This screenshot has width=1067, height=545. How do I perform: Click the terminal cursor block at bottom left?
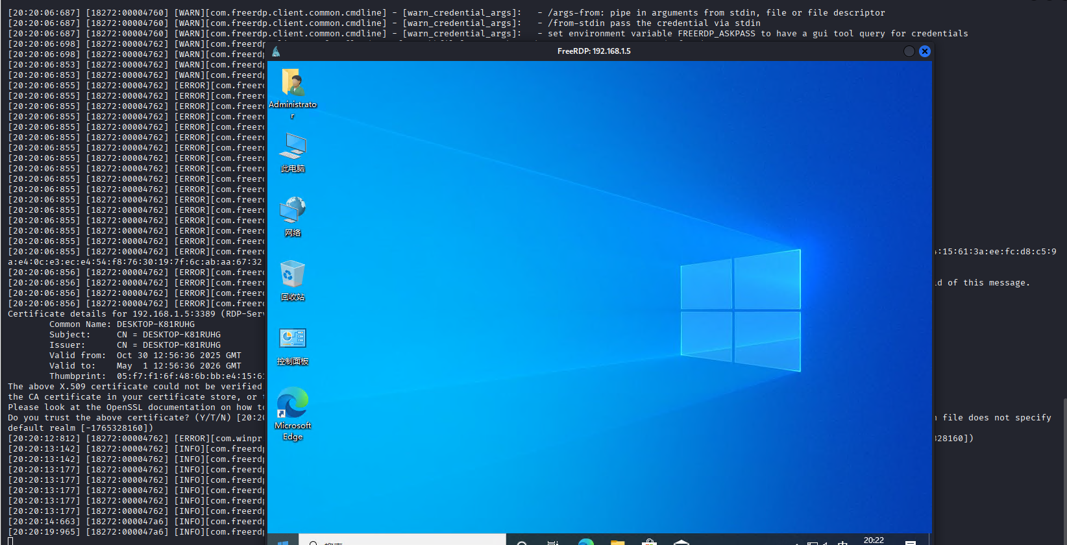tap(10, 540)
